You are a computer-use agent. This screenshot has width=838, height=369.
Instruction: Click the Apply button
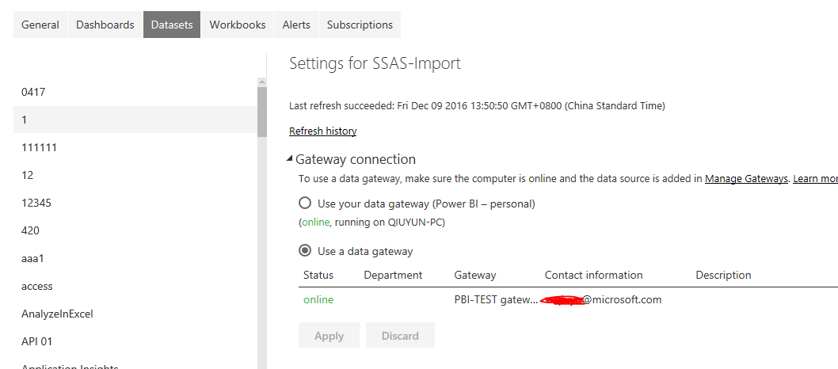[x=329, y=336]
